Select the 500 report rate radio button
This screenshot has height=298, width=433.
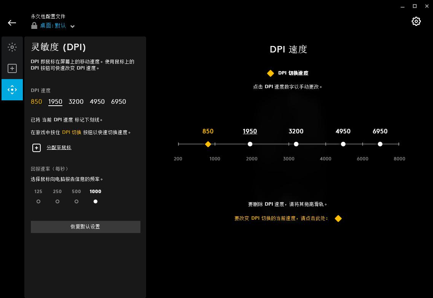[x=76, y=201]
